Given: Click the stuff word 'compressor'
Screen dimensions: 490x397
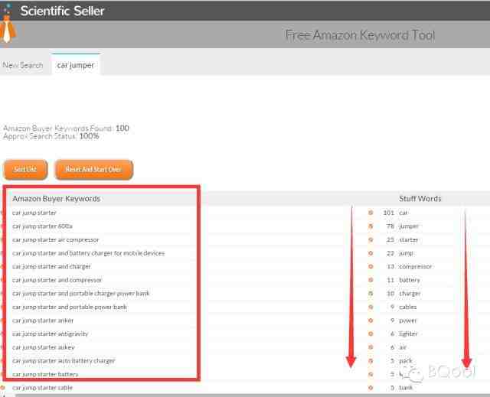Looking at the screenshot, I should (415, 266).
